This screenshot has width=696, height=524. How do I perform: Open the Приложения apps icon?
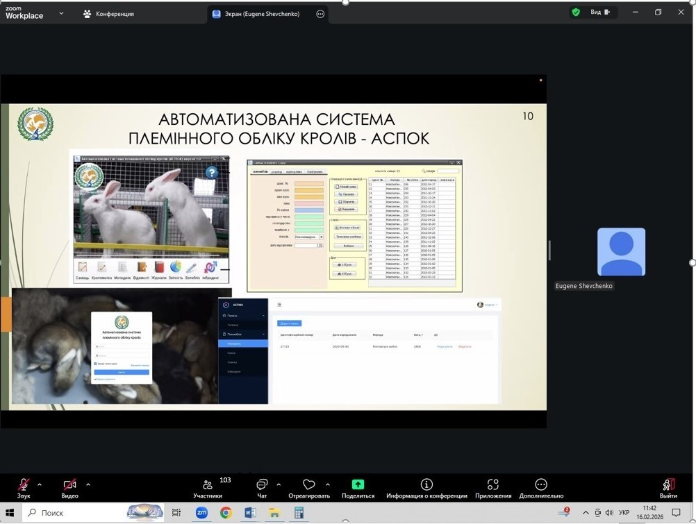click(x=493, y=484)
